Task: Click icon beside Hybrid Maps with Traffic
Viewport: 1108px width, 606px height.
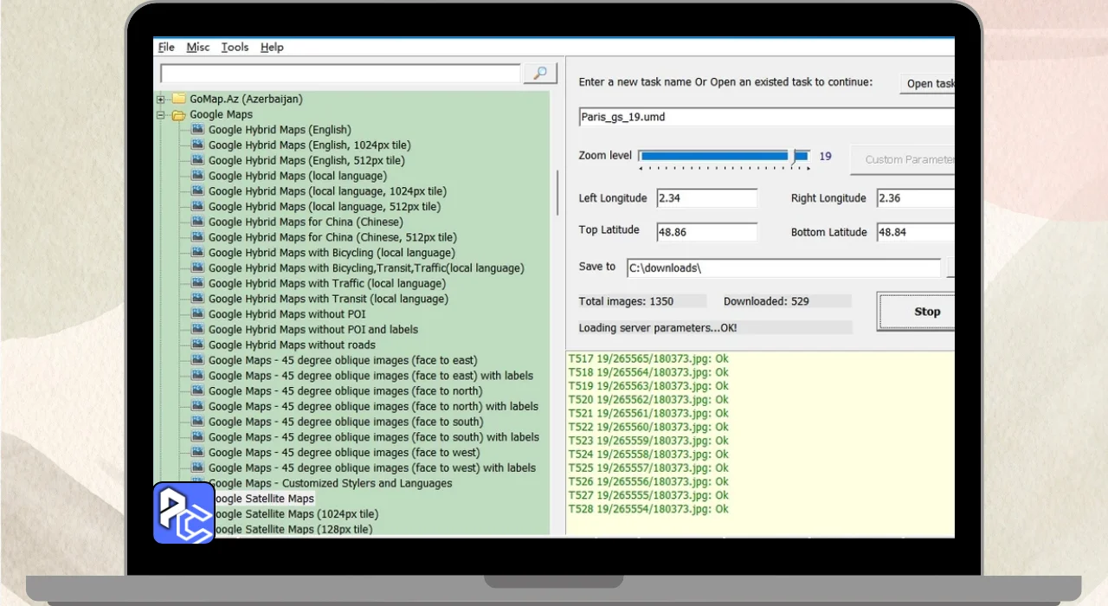Action: (197, 283)
